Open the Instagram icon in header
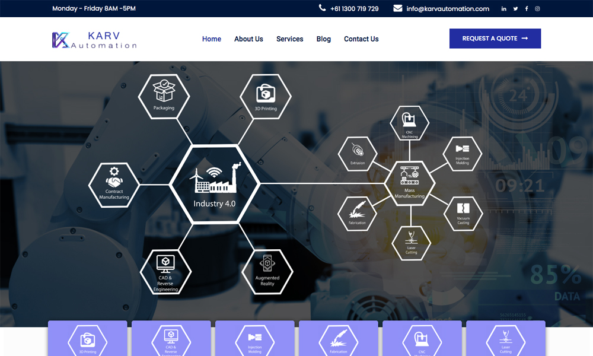This screenshot has width=593, height=356. tap(537, 9)
